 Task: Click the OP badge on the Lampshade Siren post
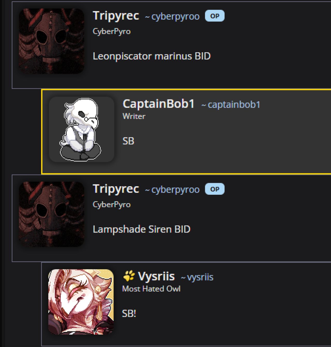pyautogui.click(x=215, y=189)
